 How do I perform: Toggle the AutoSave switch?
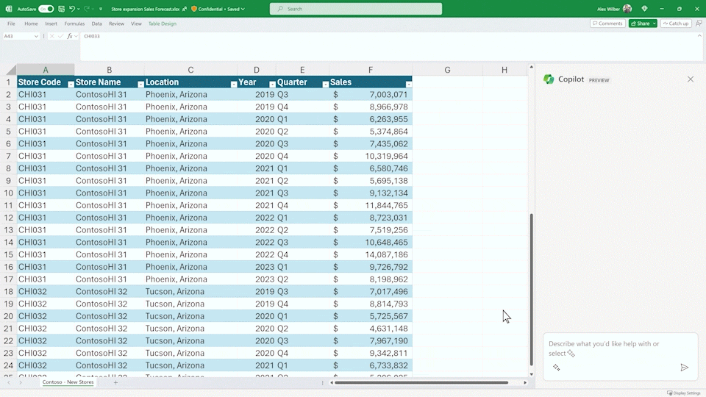46,9
